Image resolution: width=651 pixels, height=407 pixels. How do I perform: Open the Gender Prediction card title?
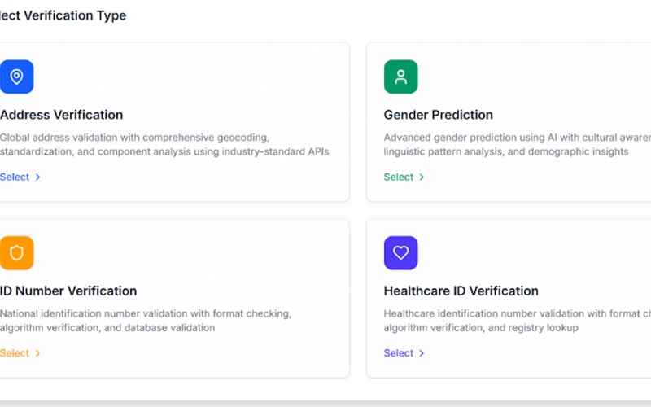click(439, 115)
